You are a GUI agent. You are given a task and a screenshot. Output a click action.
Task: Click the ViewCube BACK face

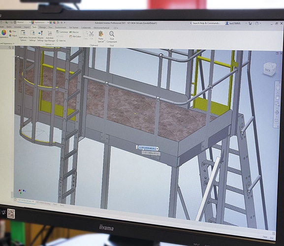coord(269,69)
